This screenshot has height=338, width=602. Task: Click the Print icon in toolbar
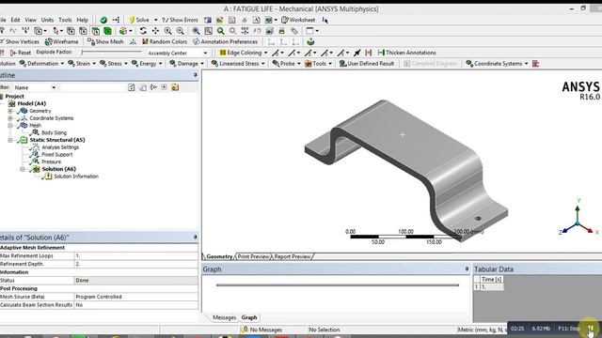[x=282, y=31]
